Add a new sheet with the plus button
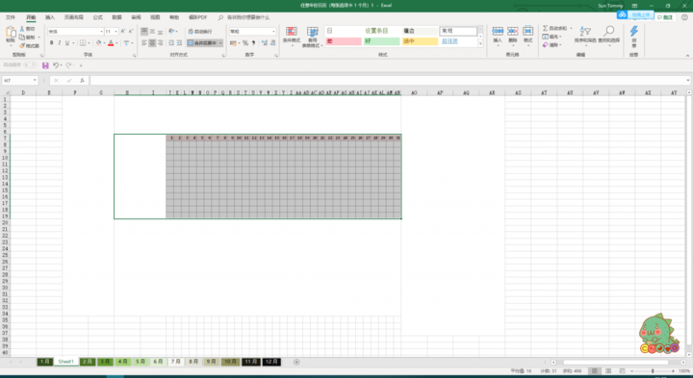Image resolution: width=693 pixels, height=378 pixels. [296, 362]
